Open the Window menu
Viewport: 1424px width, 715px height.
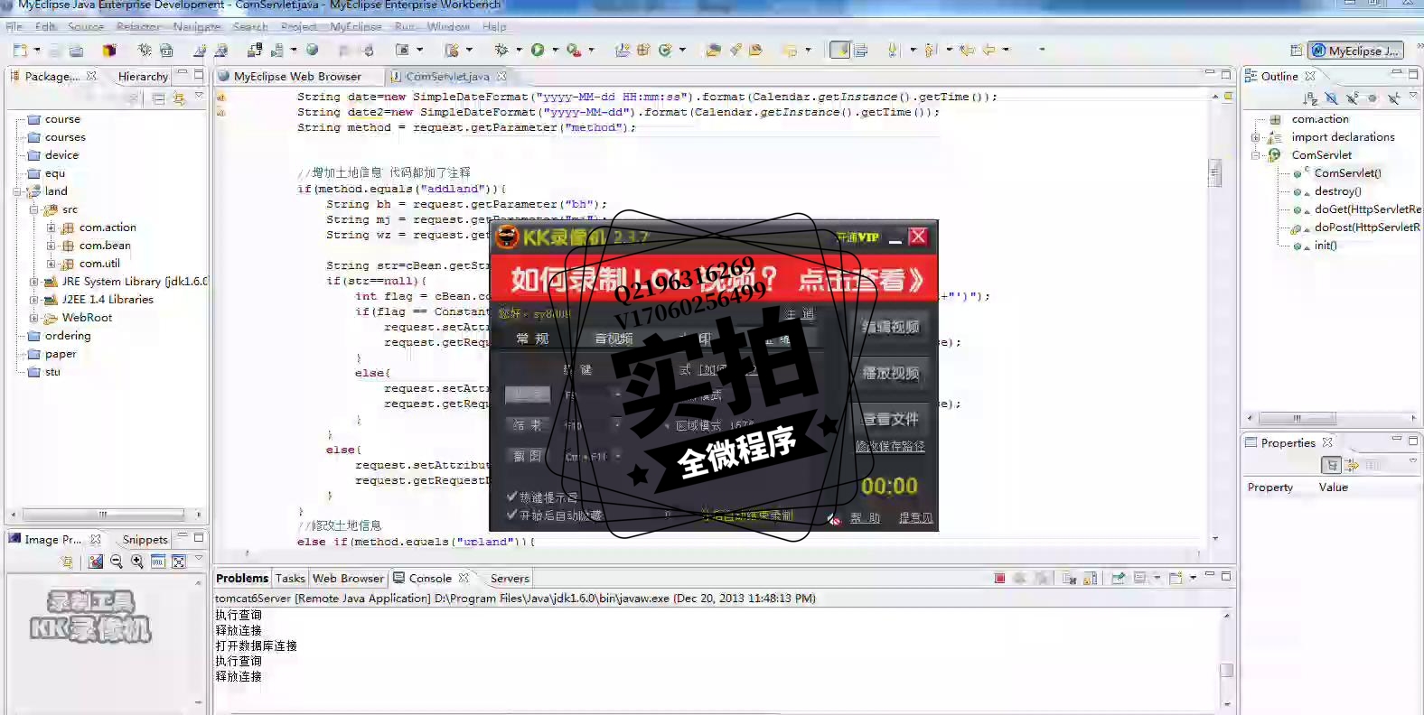point(448,27)
